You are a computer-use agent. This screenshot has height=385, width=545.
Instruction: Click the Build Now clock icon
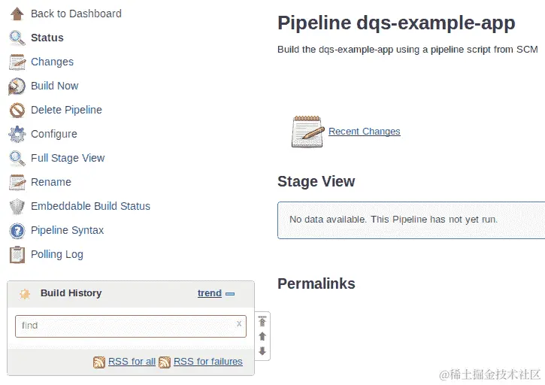[17, 86]
